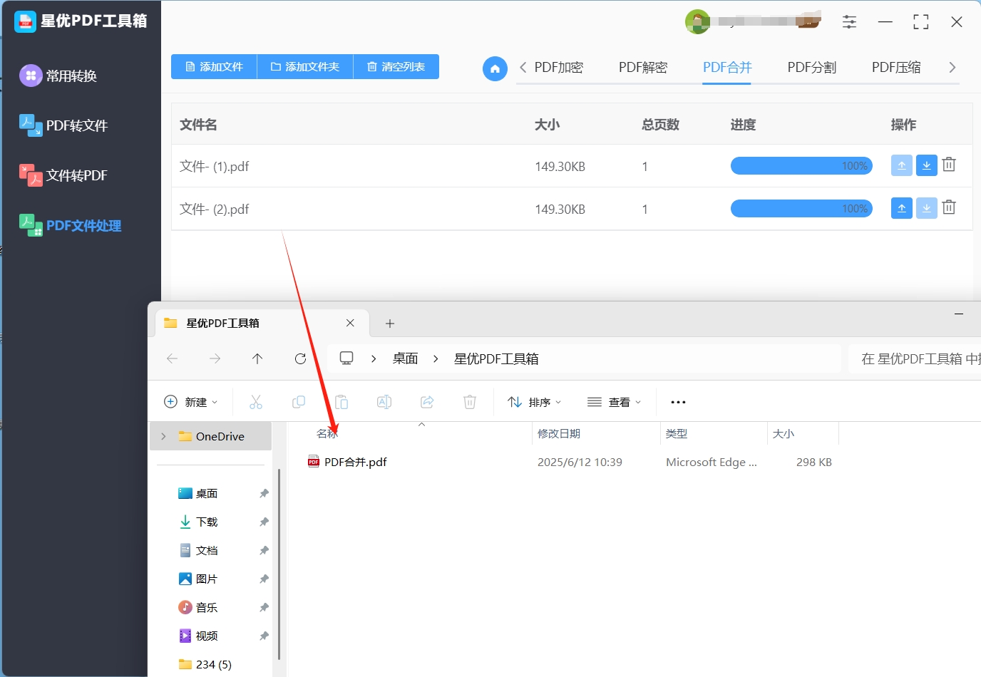
Task: Click the 添加文件 button
Action: (x=214, y=66)
